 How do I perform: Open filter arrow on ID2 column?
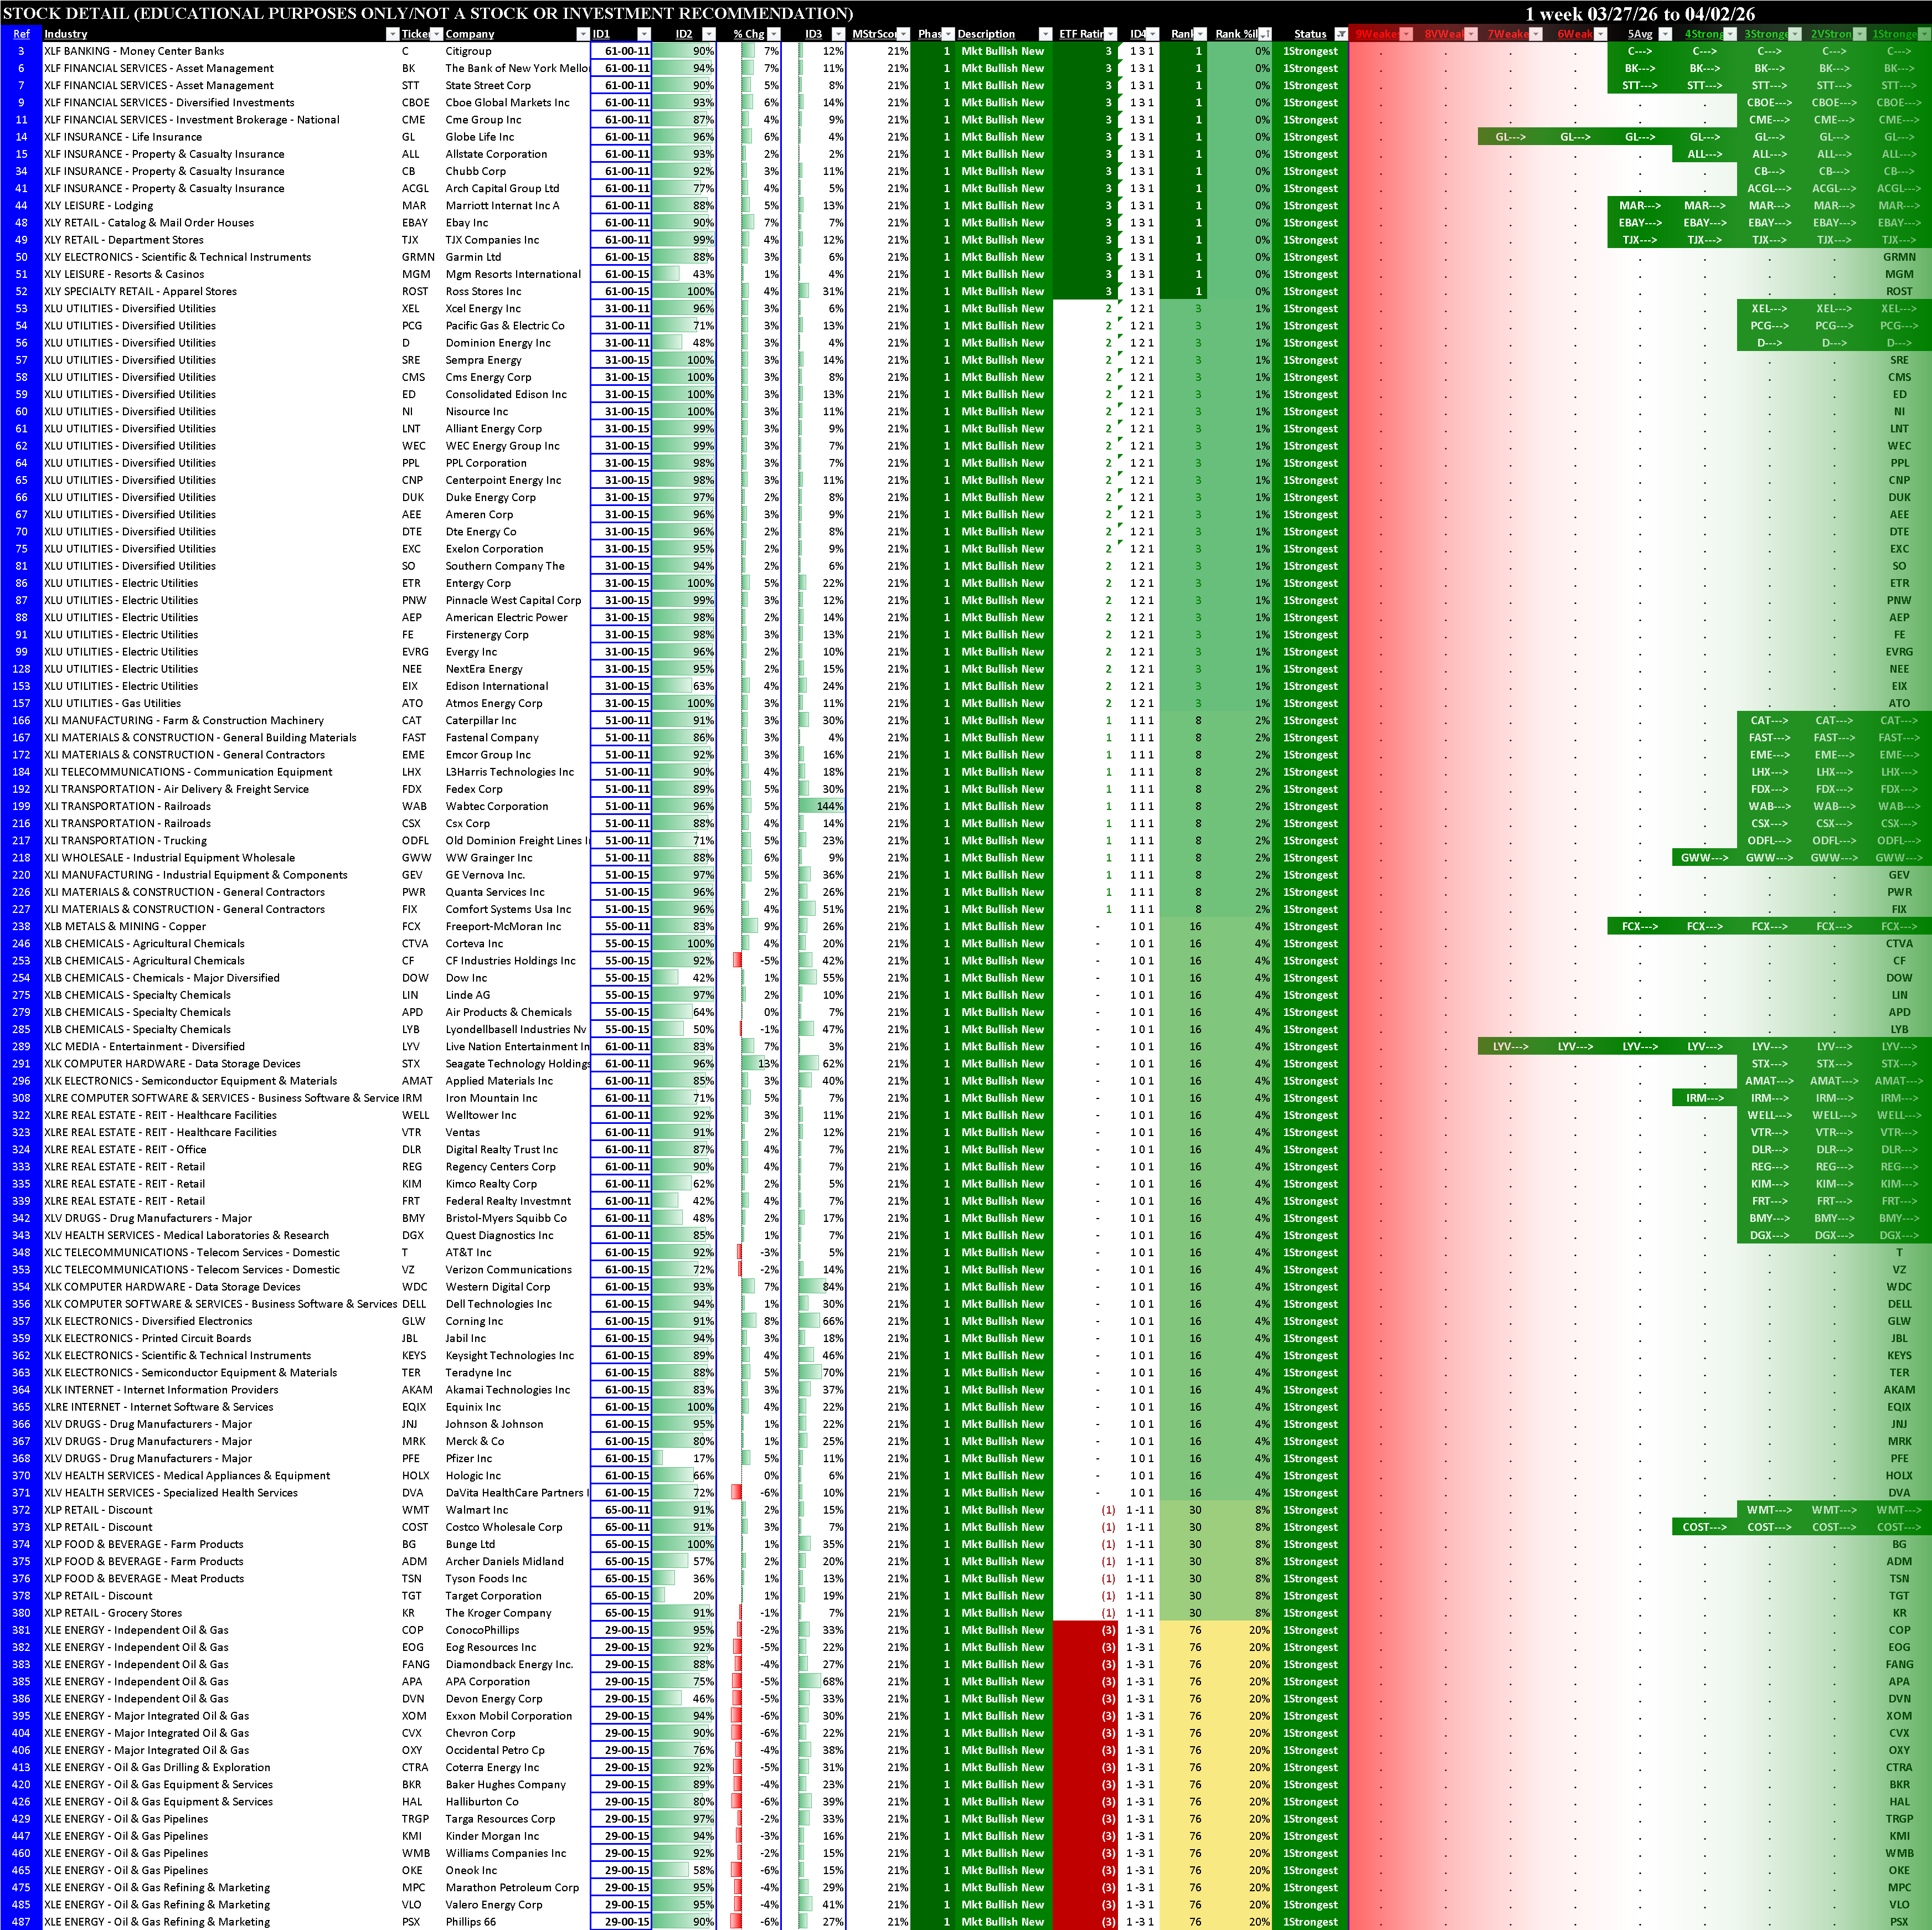click(708, 34)
